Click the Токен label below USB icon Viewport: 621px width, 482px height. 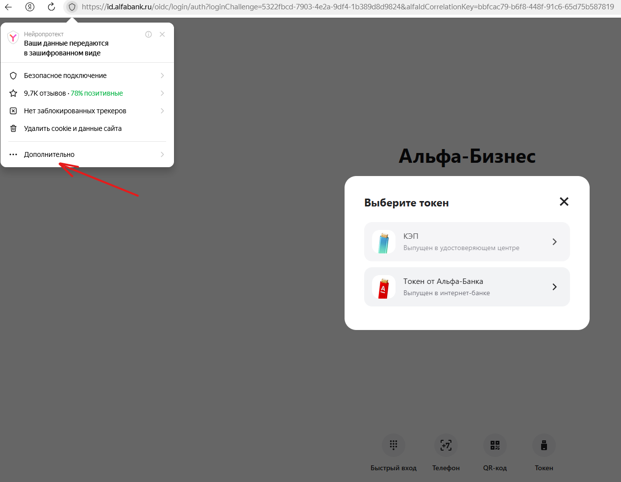544,468
